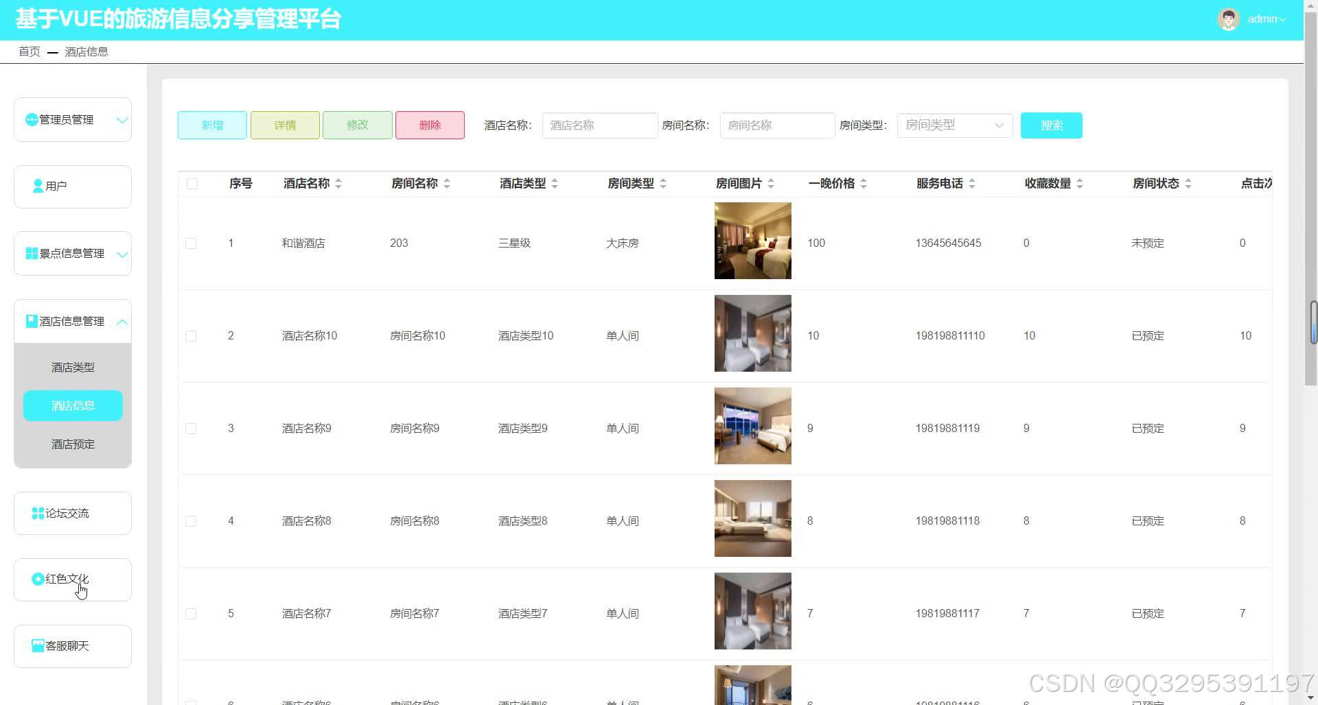Check the row for 酒店名称7
The image size is (1318, 705).
[192, 614]
